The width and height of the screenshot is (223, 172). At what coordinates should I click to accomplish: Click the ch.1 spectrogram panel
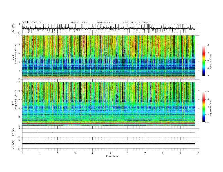click(108, 57)
